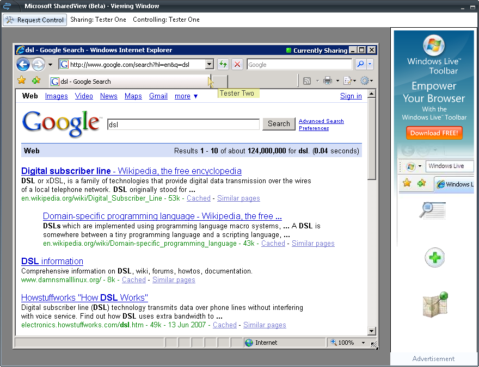The height and width of the screenshot is (367, 479).
Task: Open the zoom level dropdown arrow
Action: pos(363,343)
